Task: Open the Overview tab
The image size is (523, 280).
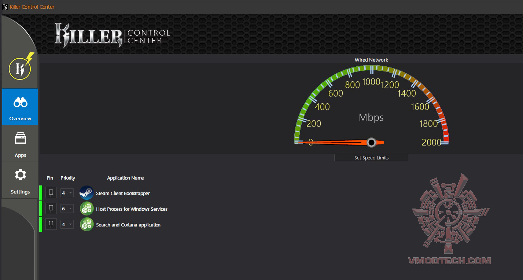Action: coord(20,107)
